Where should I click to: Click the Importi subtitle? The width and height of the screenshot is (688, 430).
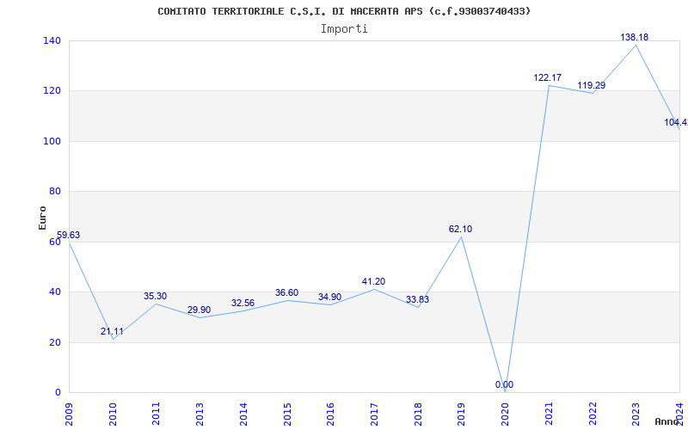[x=344, y=29]
